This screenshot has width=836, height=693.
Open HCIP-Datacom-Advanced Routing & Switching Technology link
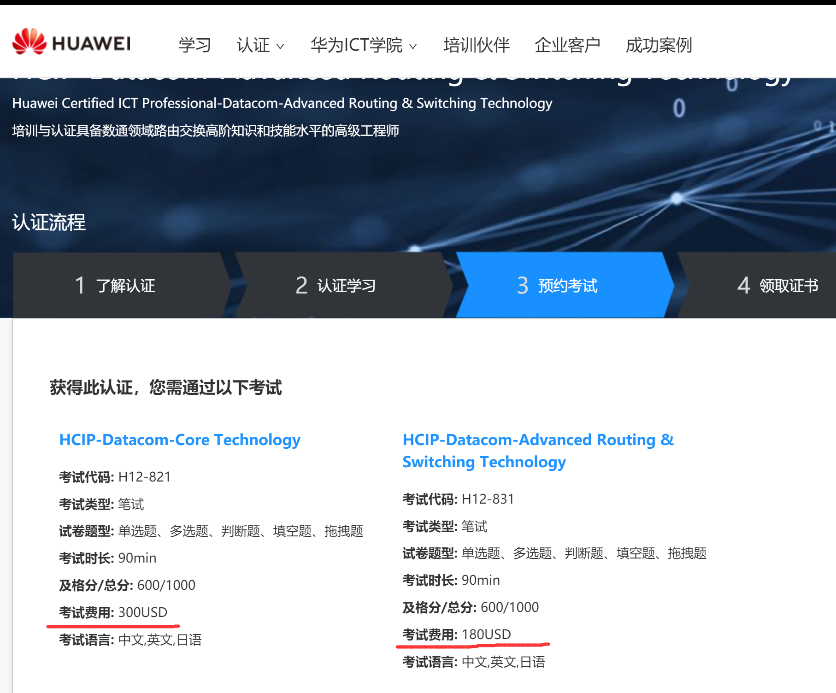click(538, 451)
